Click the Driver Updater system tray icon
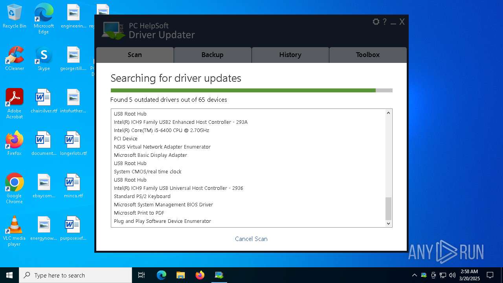Image resolution: width=503 pixels, height=283 pixels. click(424, 275)
